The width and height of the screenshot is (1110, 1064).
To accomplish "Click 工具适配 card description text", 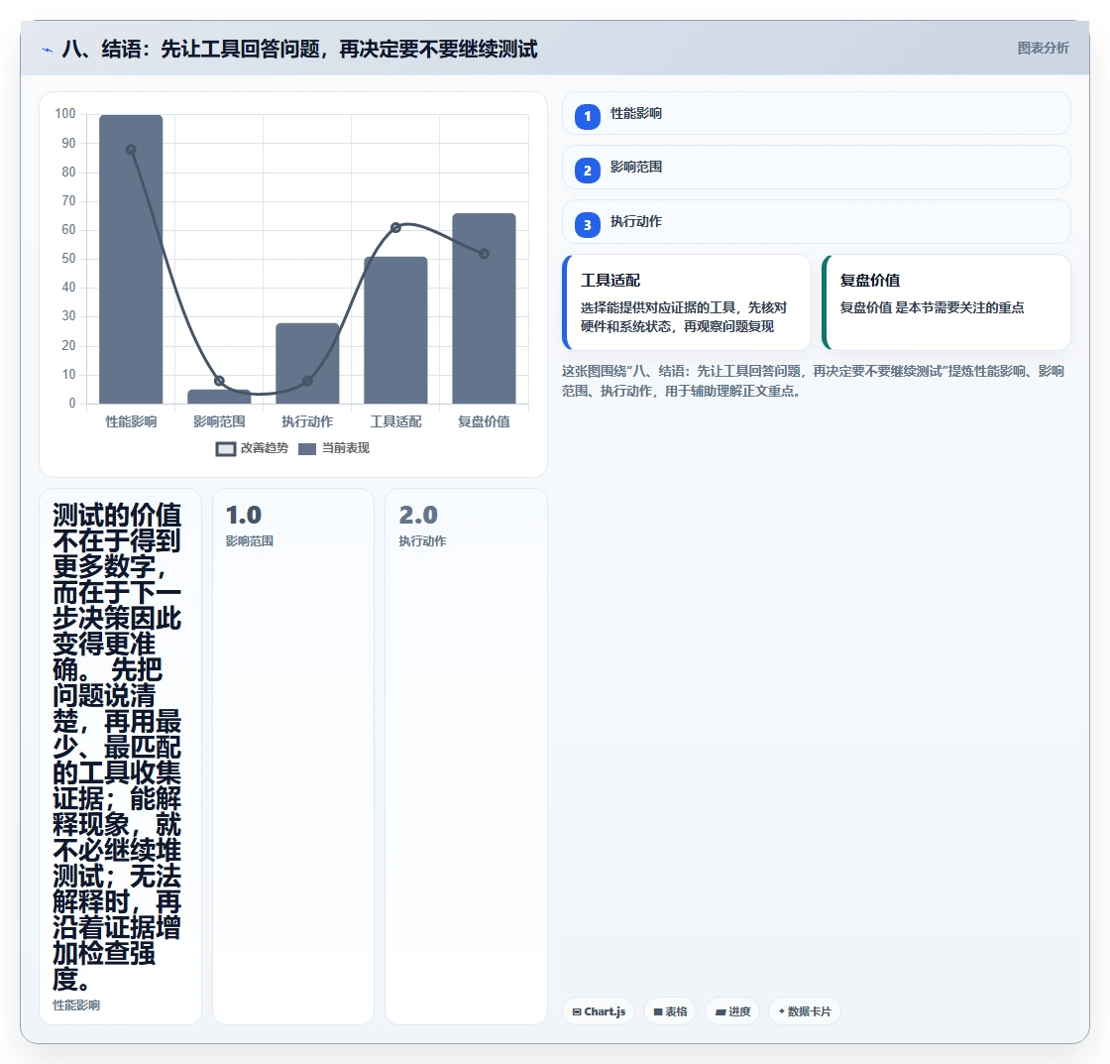I will (684, 317).
